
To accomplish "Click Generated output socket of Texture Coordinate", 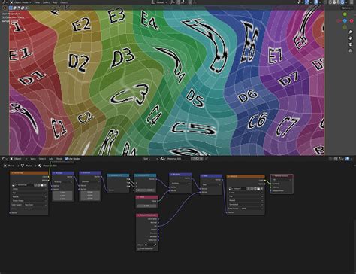I will click(x=158, y=219).
